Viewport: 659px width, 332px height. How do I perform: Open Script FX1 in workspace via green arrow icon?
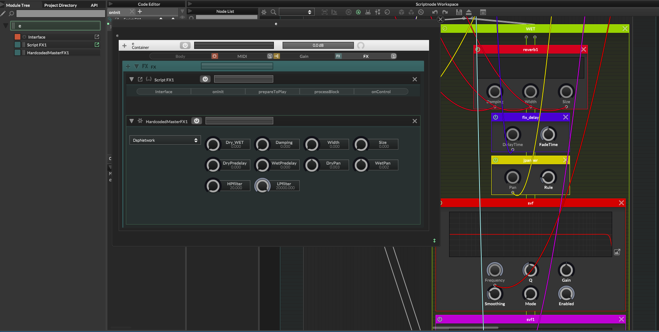pyautogui.click(x=97, y=45)
